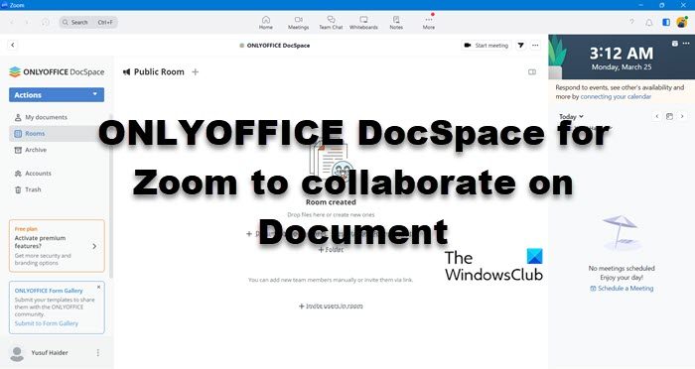Open options menu next to Yusuf Haider

click(98, 352)
